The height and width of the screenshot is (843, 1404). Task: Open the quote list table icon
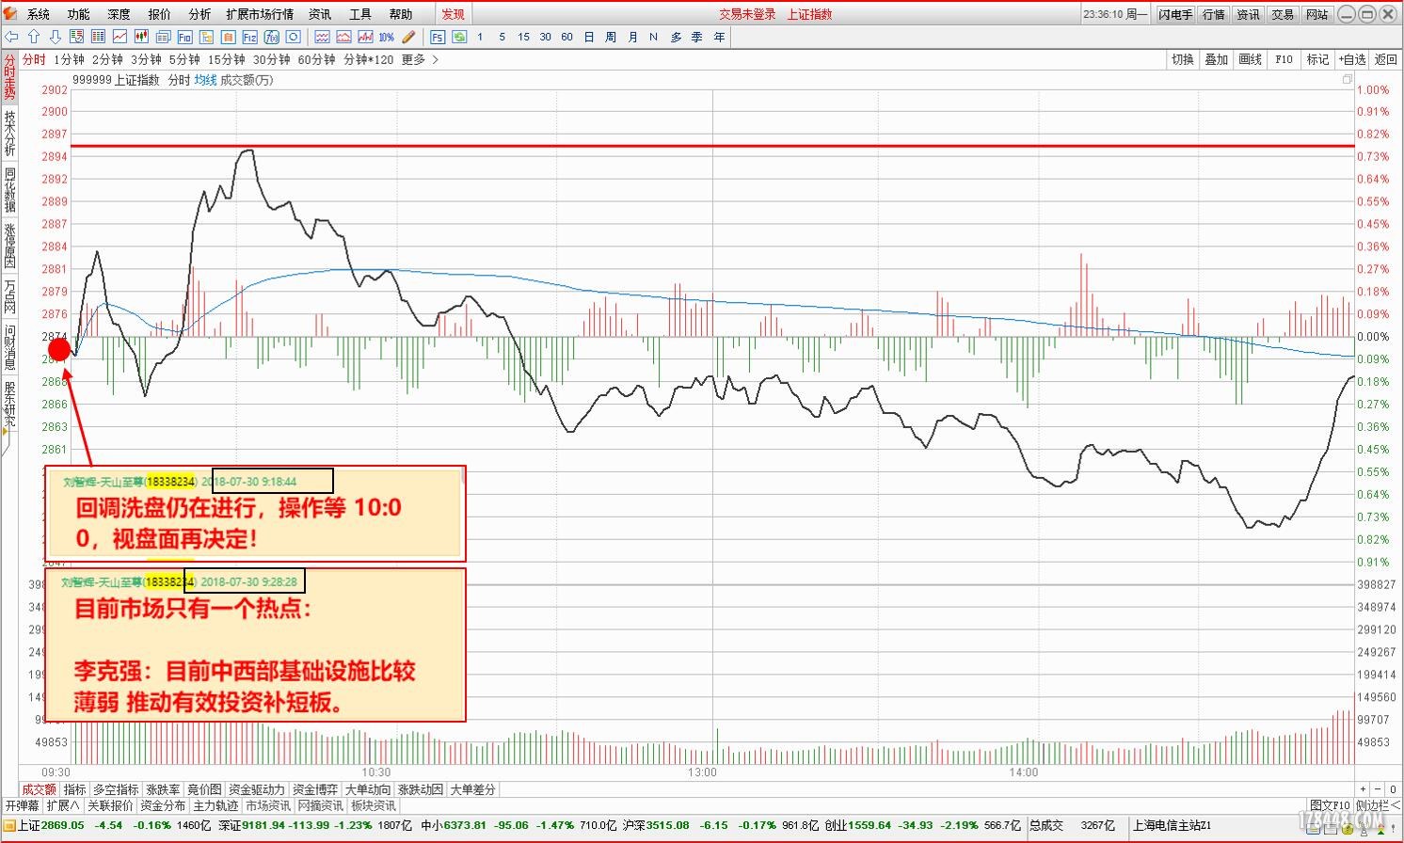[x=98, y=37]
